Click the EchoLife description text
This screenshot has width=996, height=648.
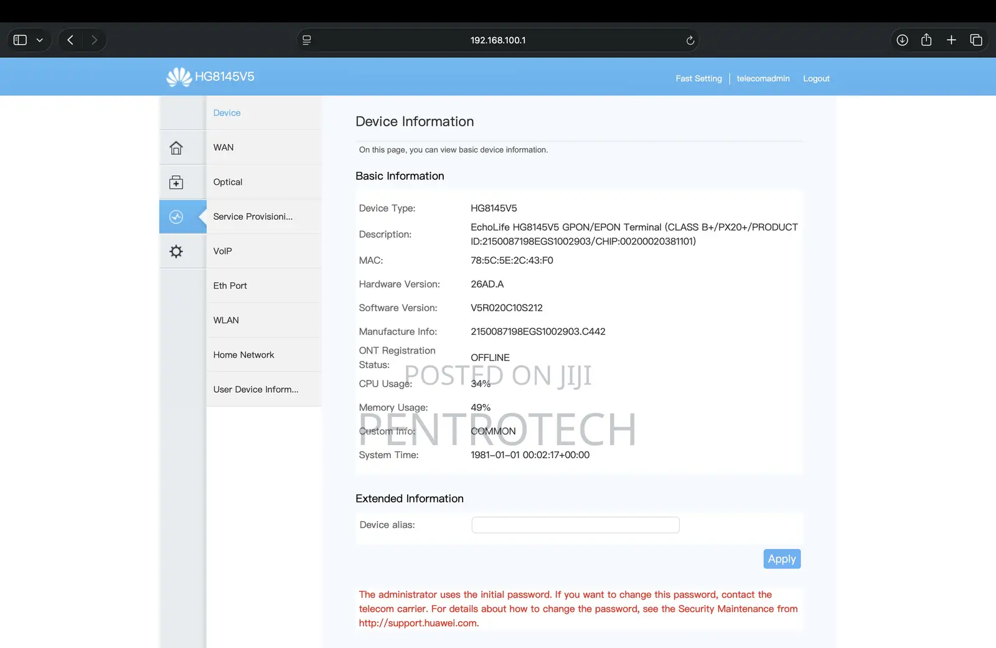pos(634,234)
